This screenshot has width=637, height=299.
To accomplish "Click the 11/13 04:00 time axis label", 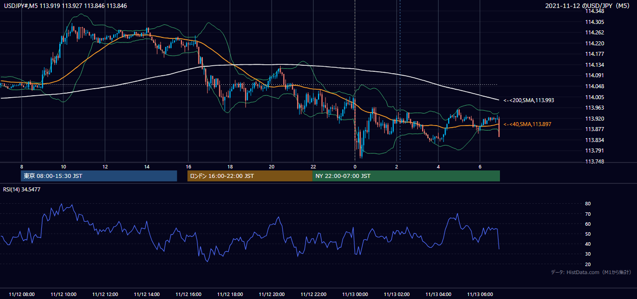I will 438,295.
